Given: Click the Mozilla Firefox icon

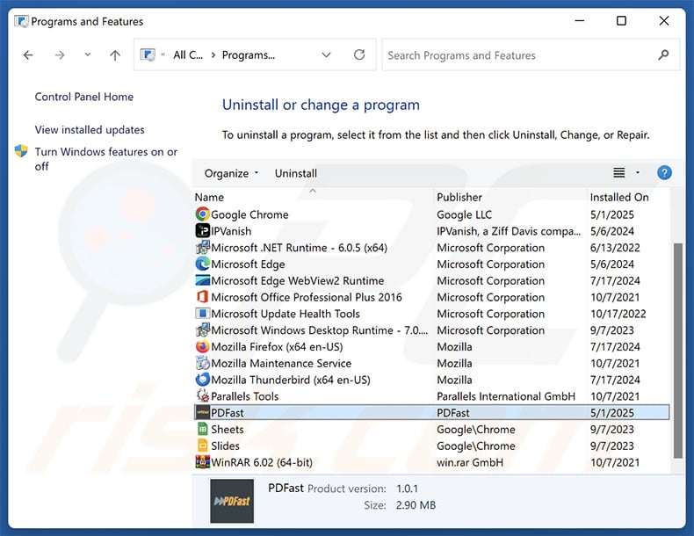Looking at the screenshot, I should click(x=202, y=346).
